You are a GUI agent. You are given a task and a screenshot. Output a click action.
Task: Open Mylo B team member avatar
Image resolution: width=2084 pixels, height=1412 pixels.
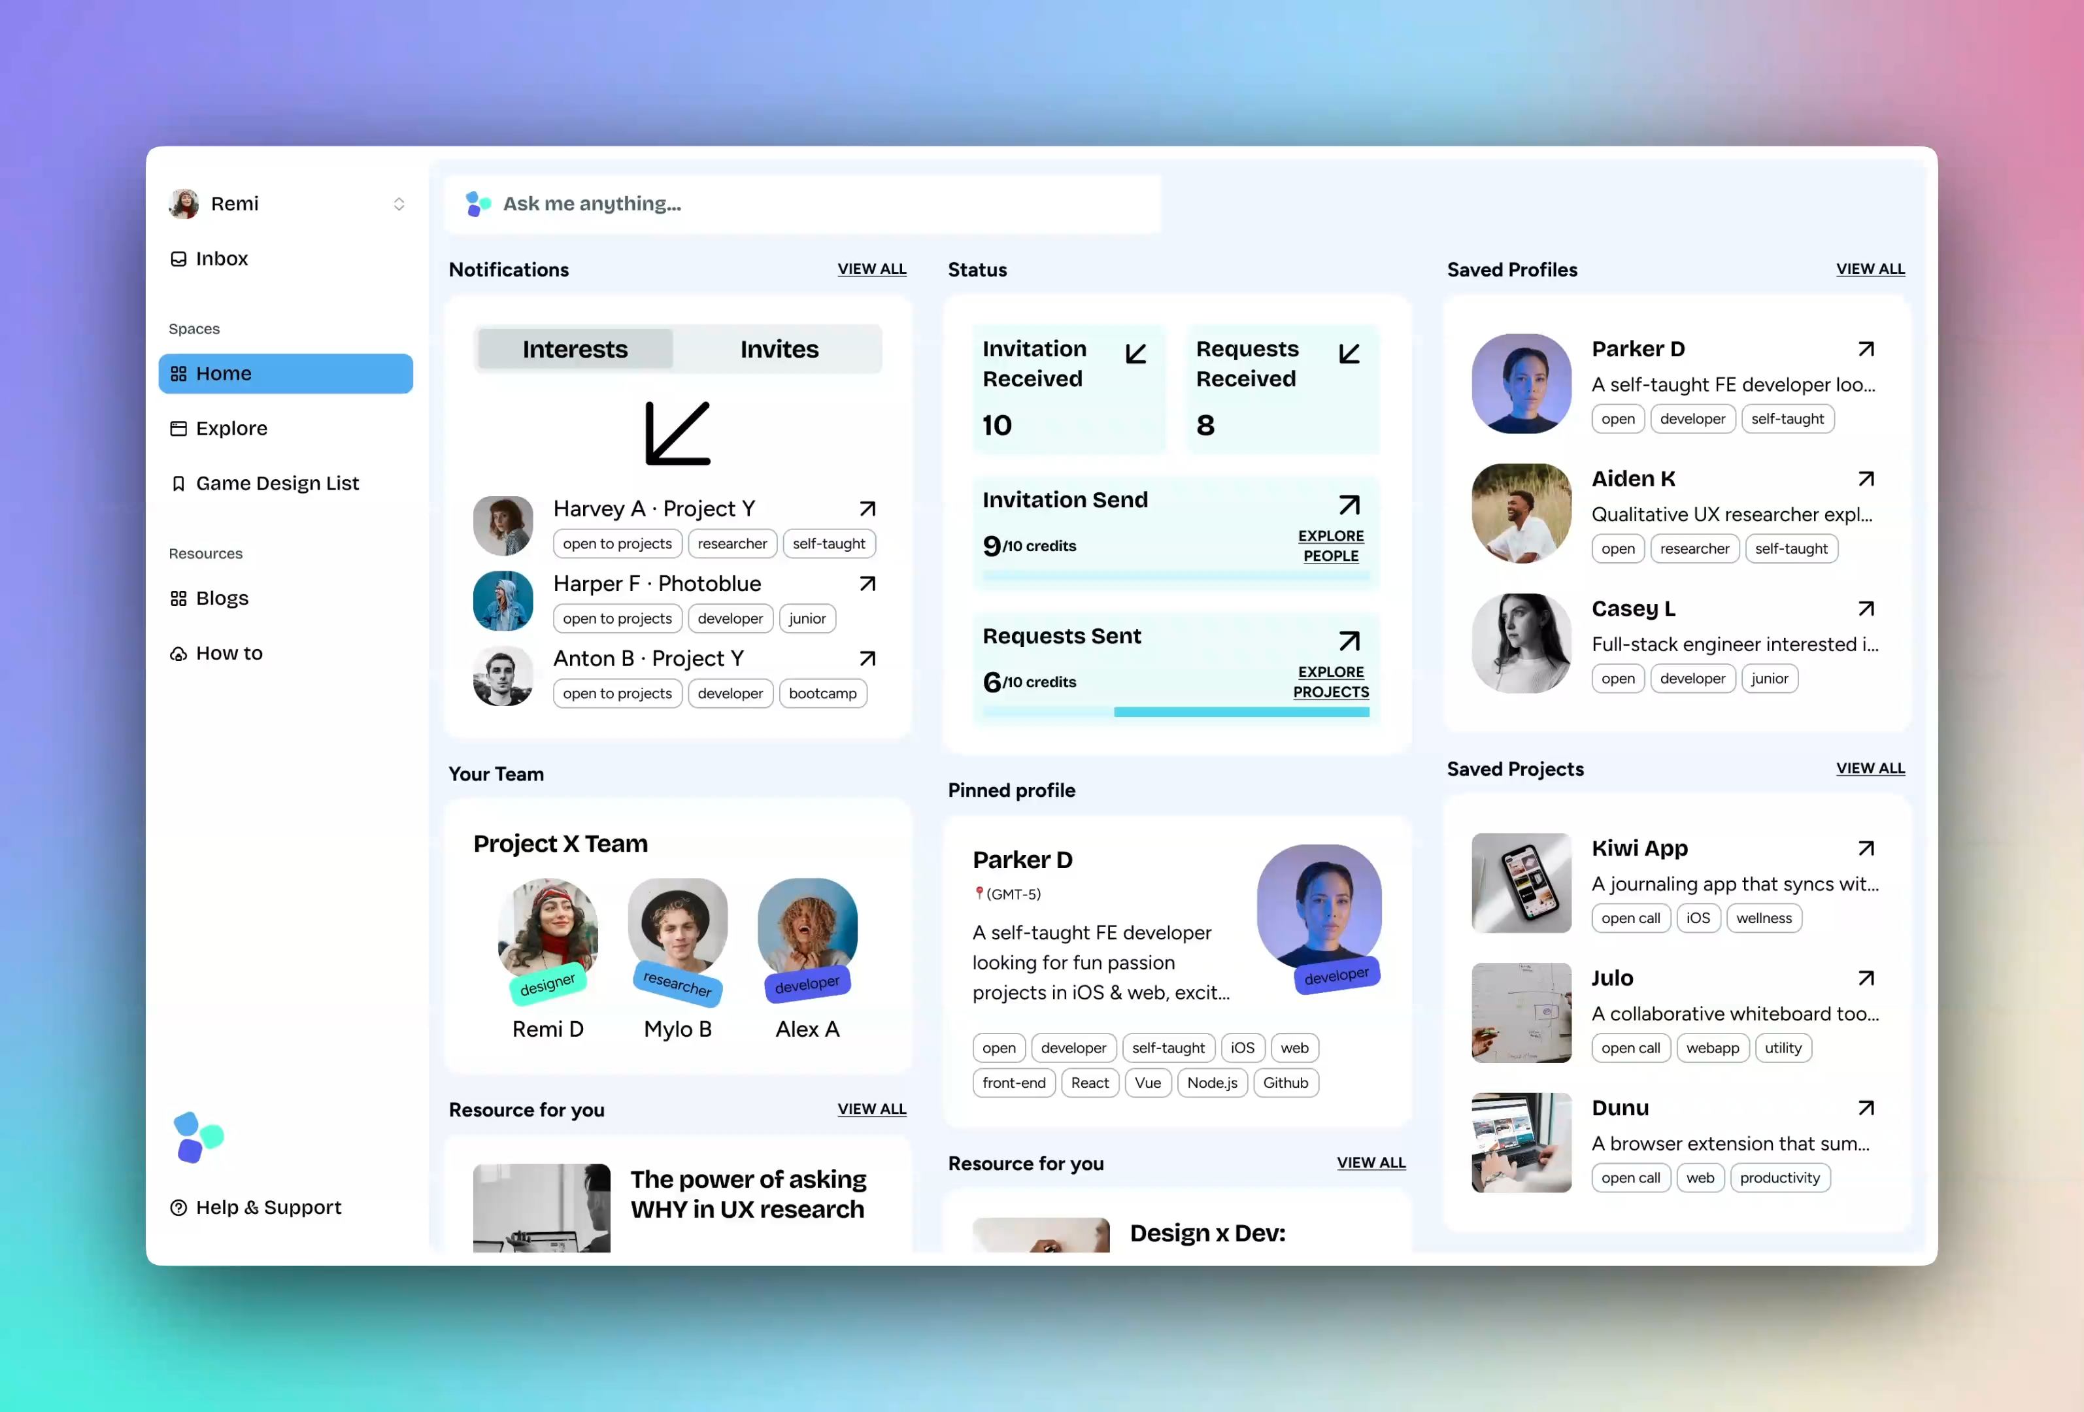[678, 928]
